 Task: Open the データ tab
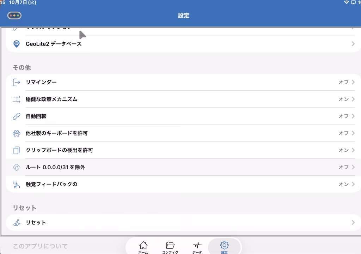pos(197,247)
